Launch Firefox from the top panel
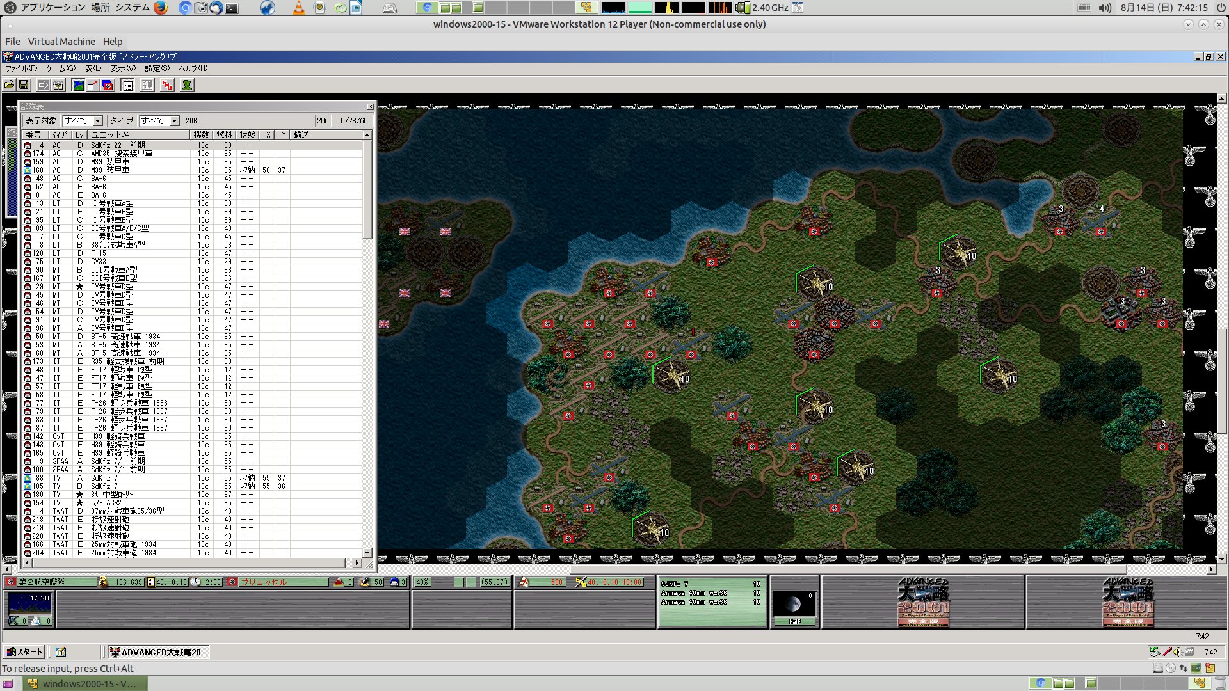 [161, 8]
